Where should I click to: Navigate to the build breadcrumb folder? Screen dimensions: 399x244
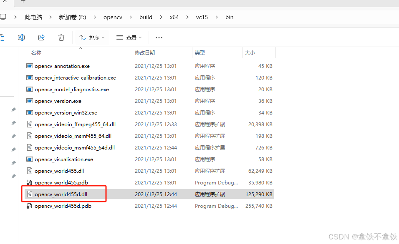pos(146,17)
